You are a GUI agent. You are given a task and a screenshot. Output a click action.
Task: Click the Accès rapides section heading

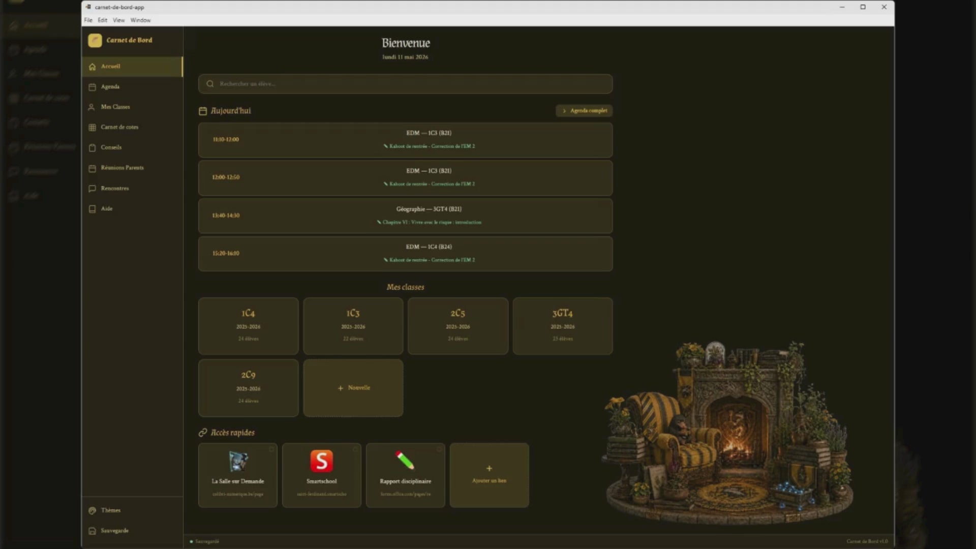[232, 433]
